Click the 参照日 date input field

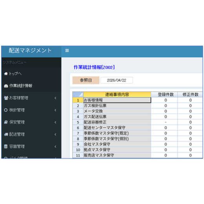[x=117, y=80]
